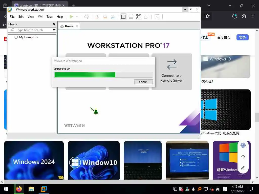Open the Tabs menu
Image resolution: width=259 pixels, height=194 pixels.
point(50,17)
